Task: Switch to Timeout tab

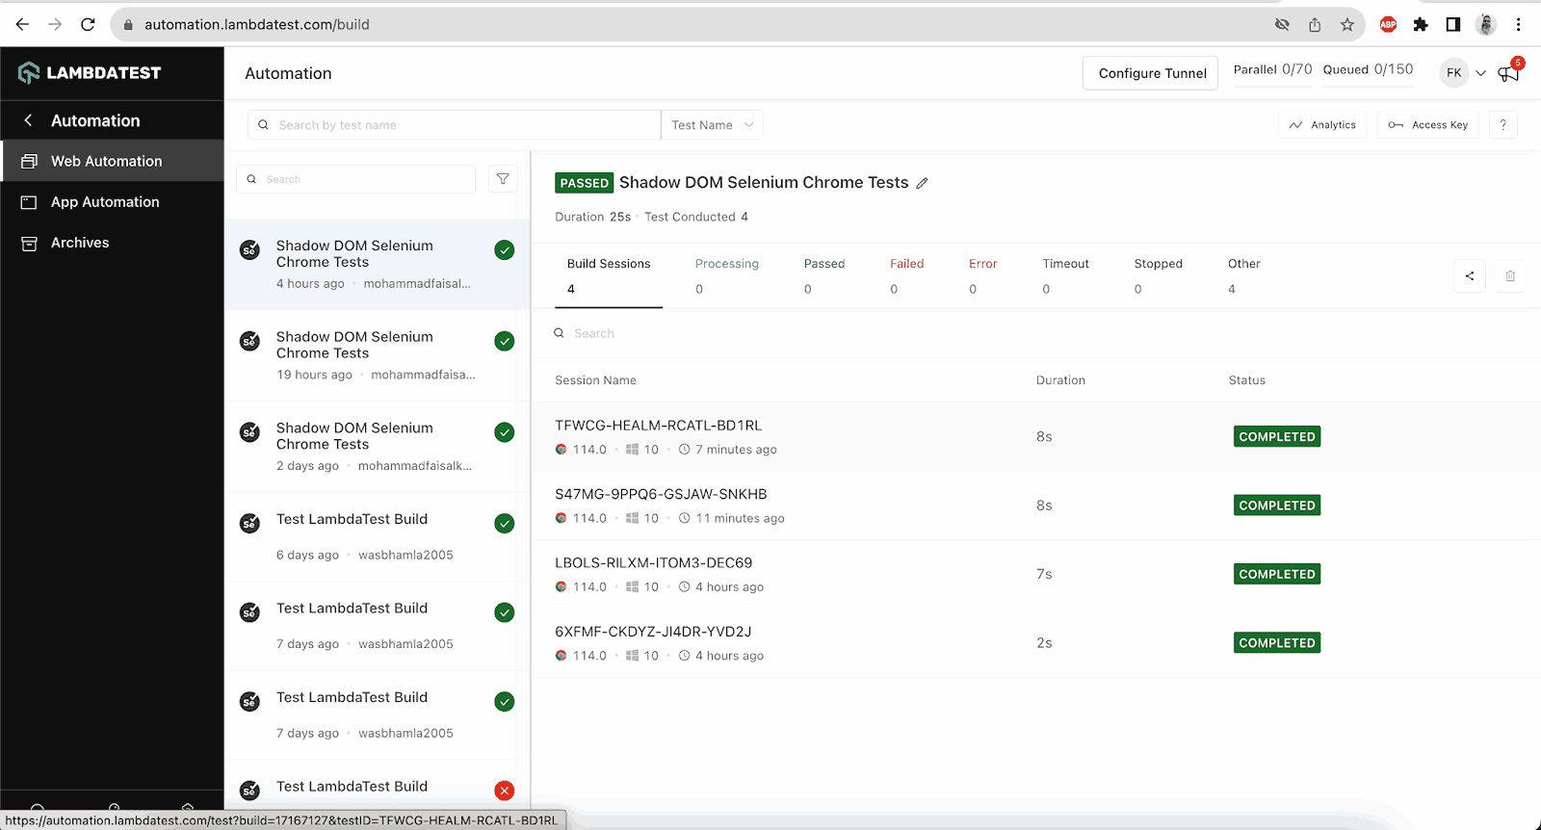Action: pos(1065,276)
